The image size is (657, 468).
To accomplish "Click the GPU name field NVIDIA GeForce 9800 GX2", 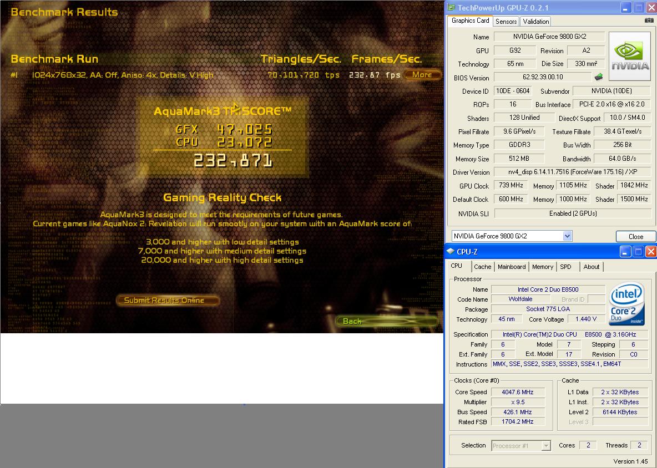I will coord(549,37).
